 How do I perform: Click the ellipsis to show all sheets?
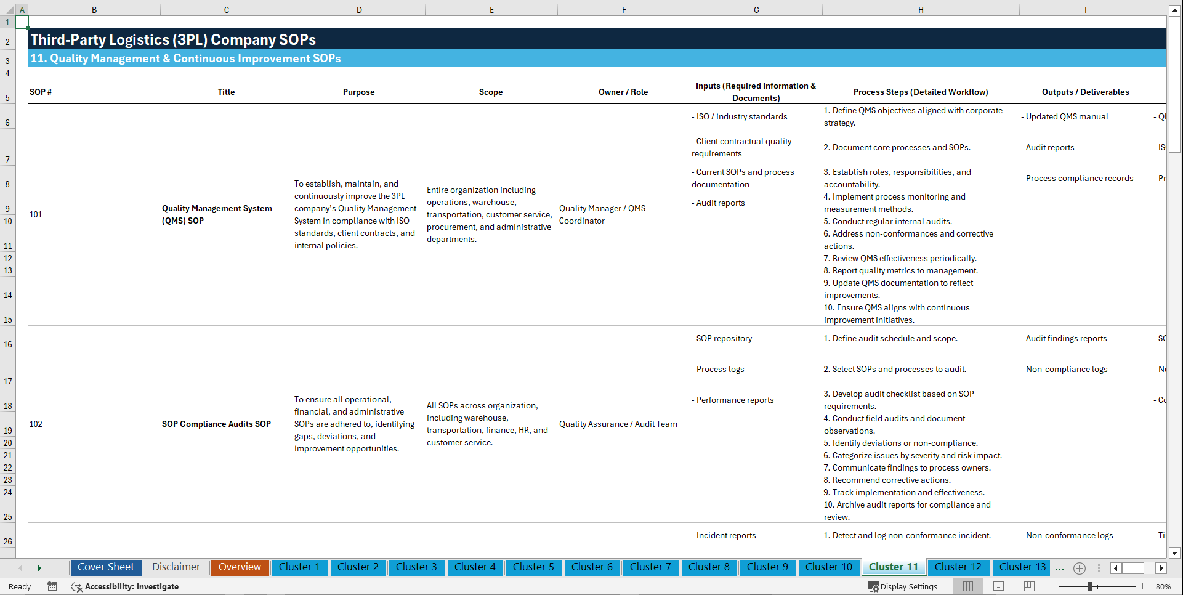[1060, 569]
